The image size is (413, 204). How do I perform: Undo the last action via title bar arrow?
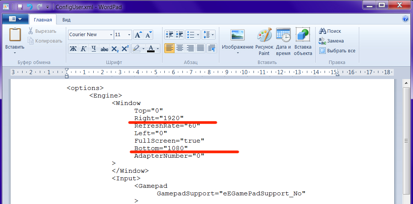pos(30,7)
